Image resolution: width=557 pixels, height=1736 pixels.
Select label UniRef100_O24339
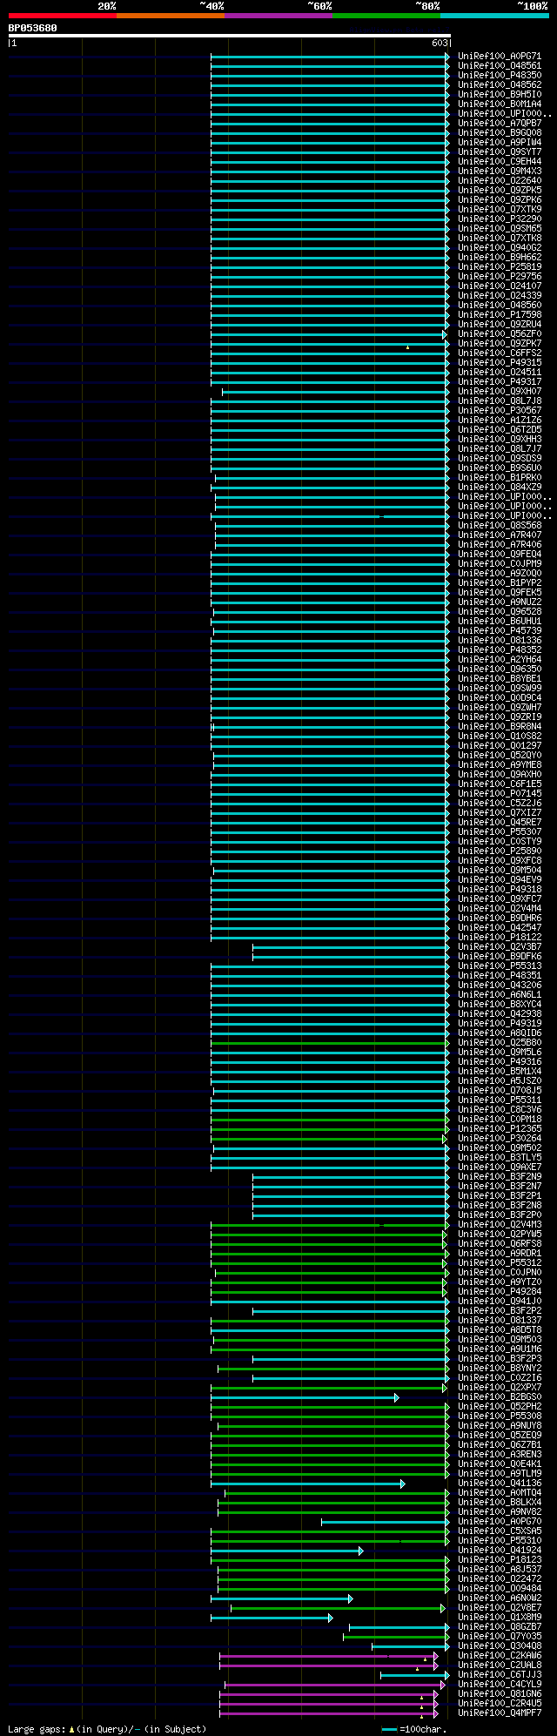tap(500, 296)
